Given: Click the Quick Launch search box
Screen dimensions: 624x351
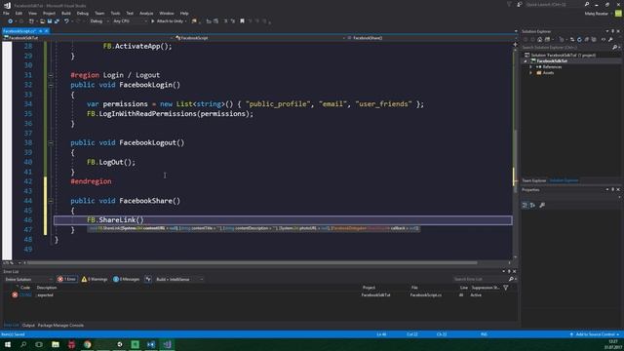Looking at the screenshot, I should pos(555,4).
